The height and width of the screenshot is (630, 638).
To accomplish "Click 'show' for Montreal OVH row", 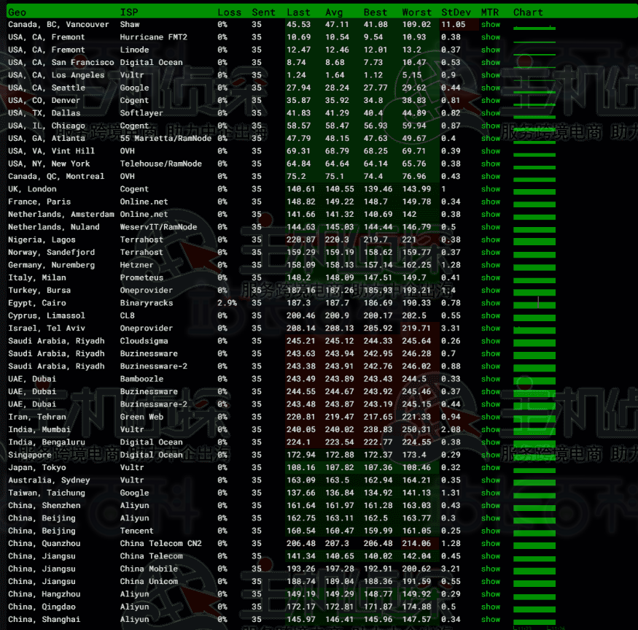I will pyautogui.click(x=490, y=176).
